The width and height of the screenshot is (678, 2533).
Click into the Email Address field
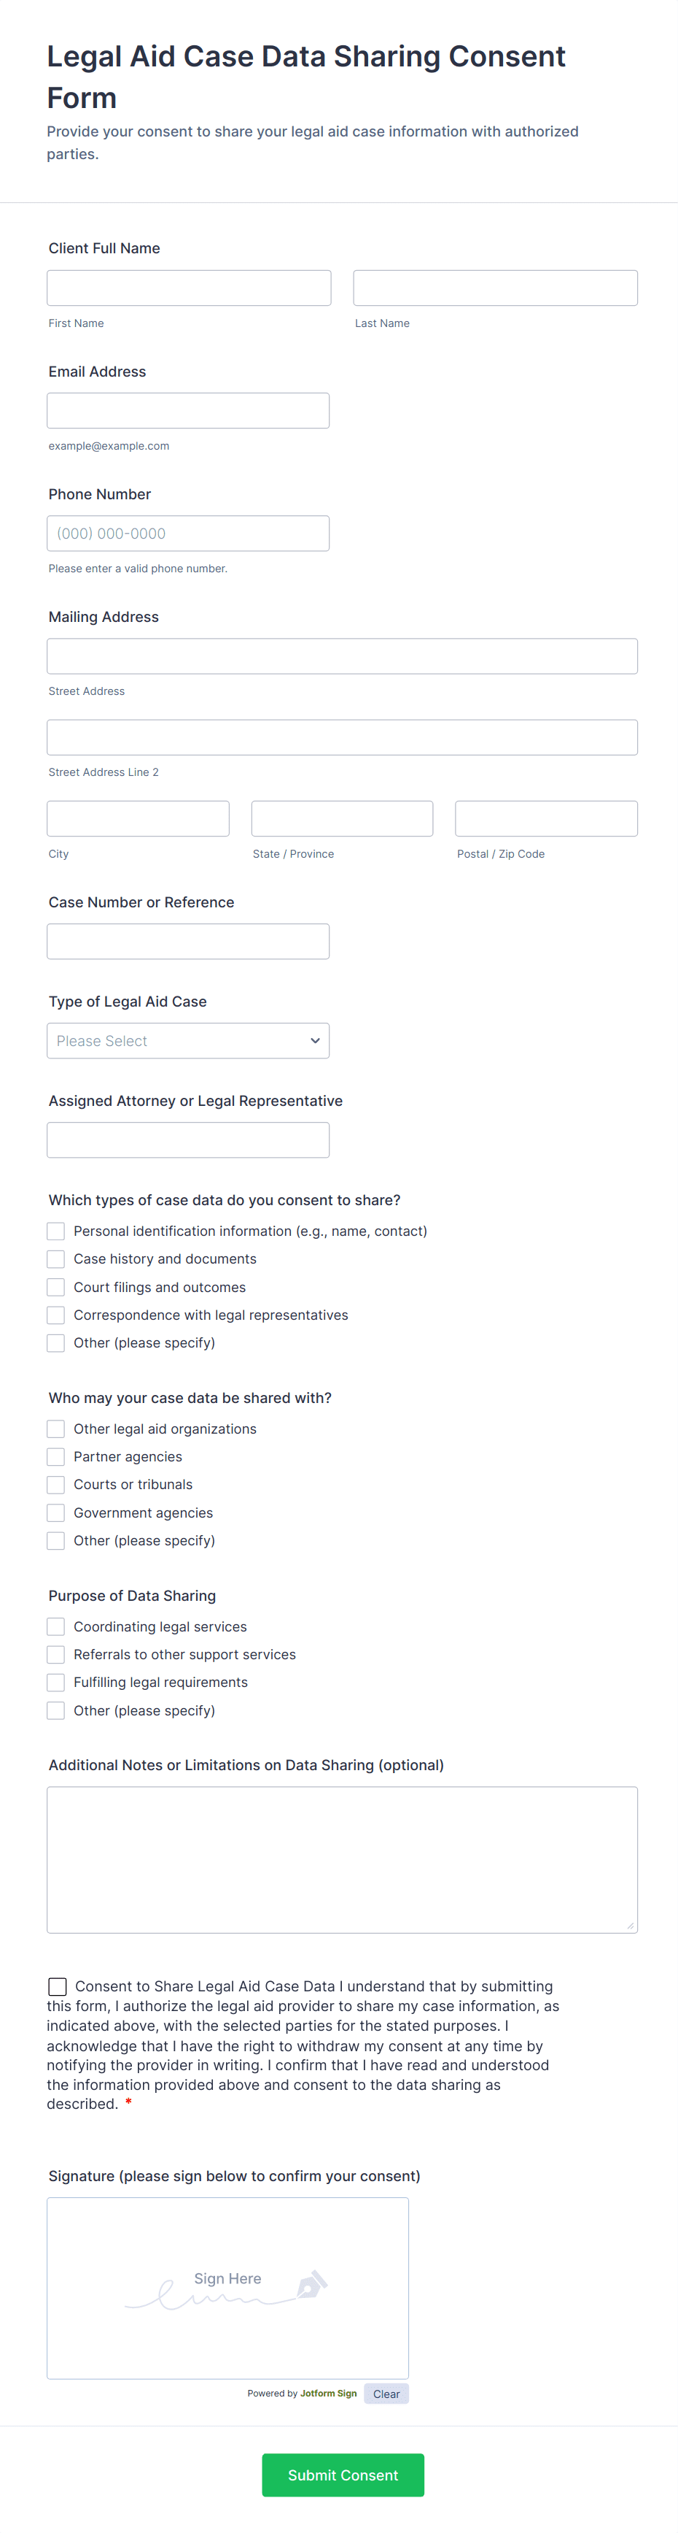(187, 411)
